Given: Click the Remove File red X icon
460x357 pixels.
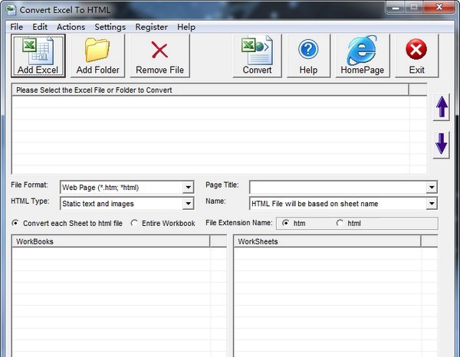Looking at the screenshot, I should (x=159, y=50).
